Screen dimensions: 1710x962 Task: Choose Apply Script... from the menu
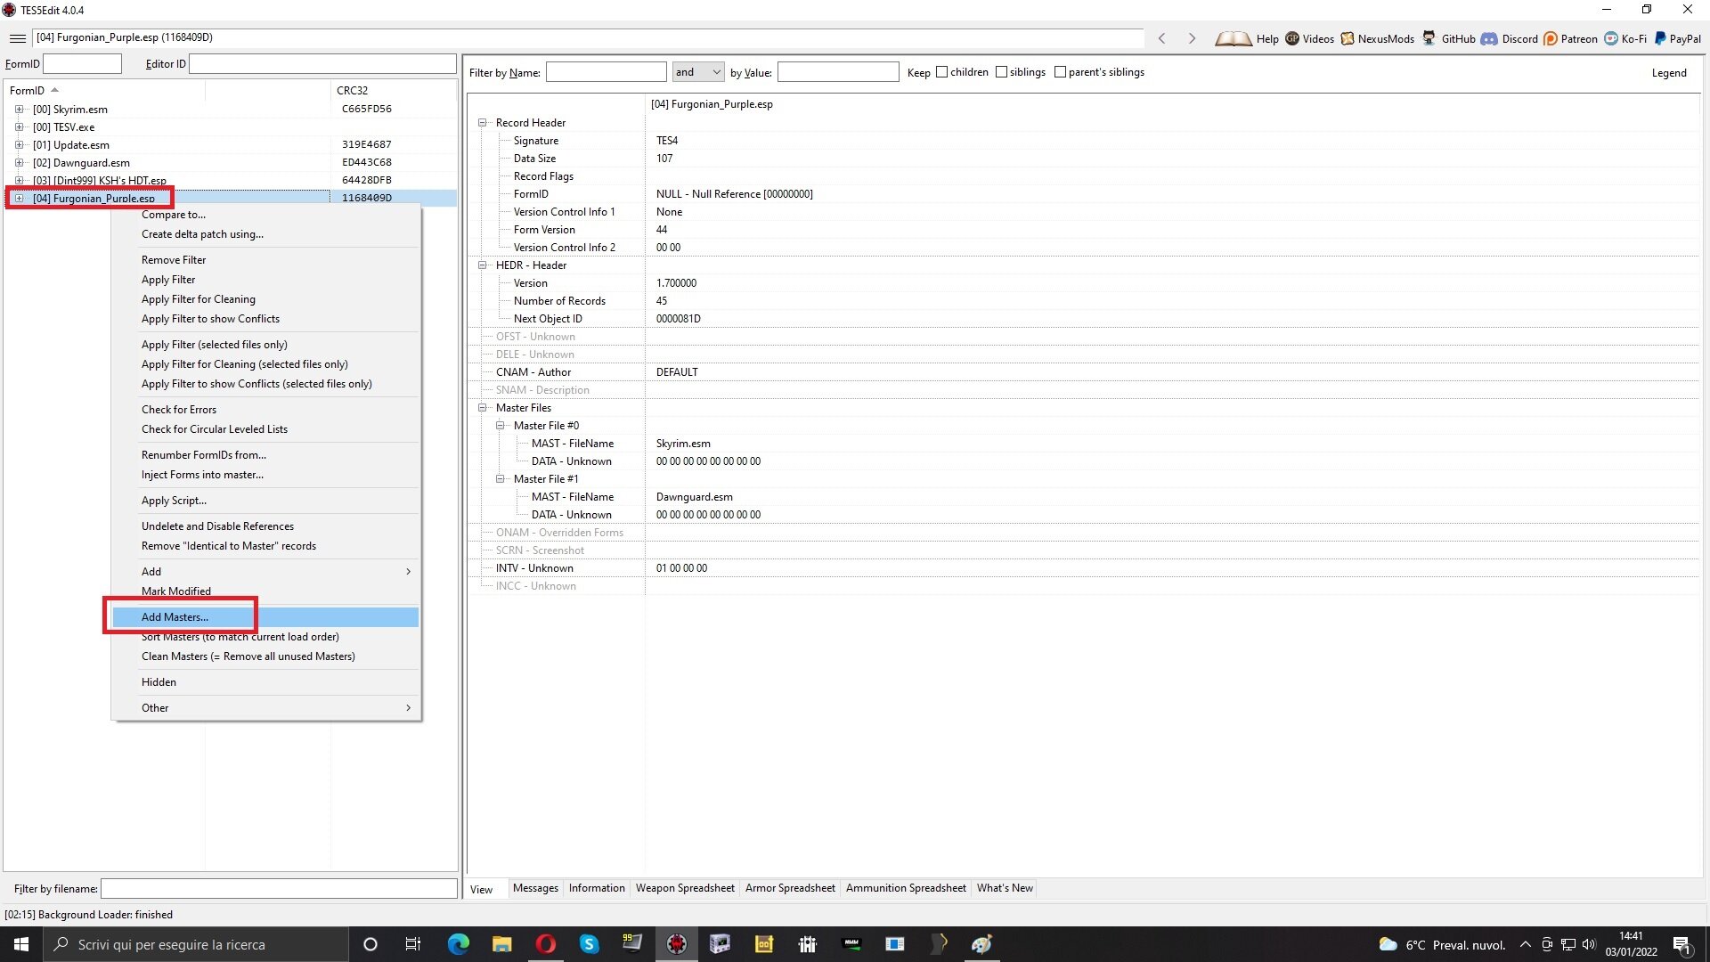tap(265, 501)
